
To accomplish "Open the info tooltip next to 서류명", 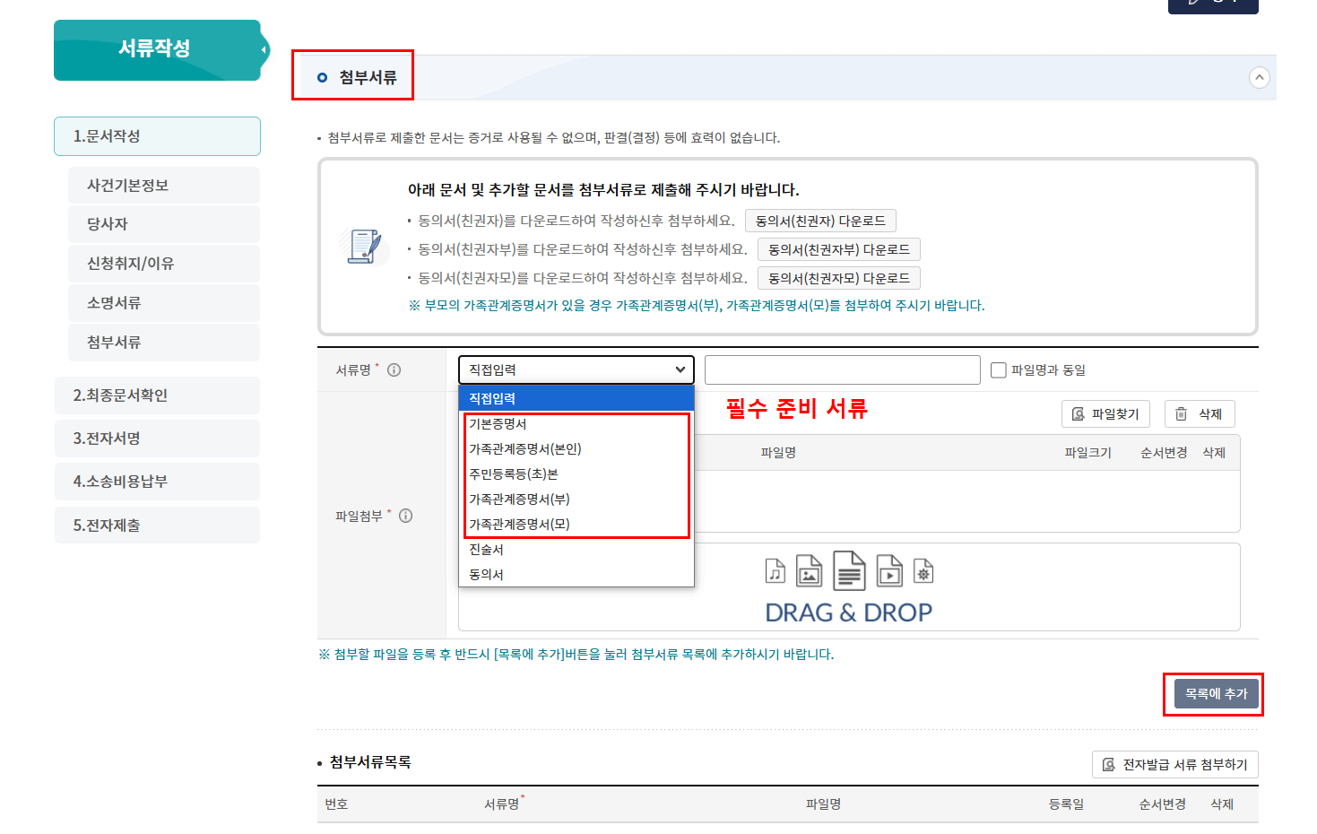I will click(394, 369).
